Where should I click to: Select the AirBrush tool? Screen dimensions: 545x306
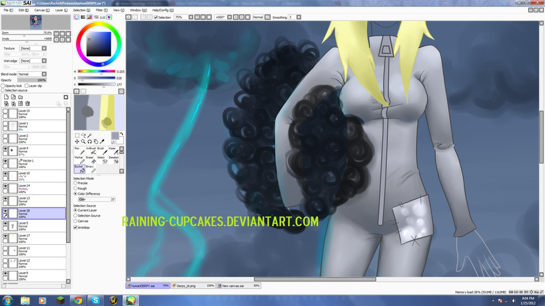point(91,151)
